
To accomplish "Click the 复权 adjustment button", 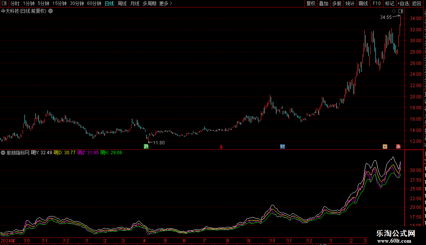I will [311, 3].
